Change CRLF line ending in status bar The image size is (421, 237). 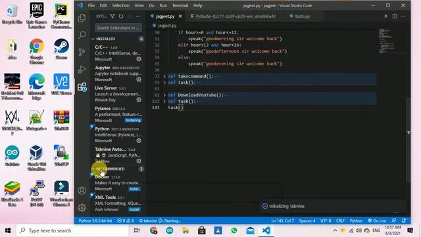click(340, 221)
